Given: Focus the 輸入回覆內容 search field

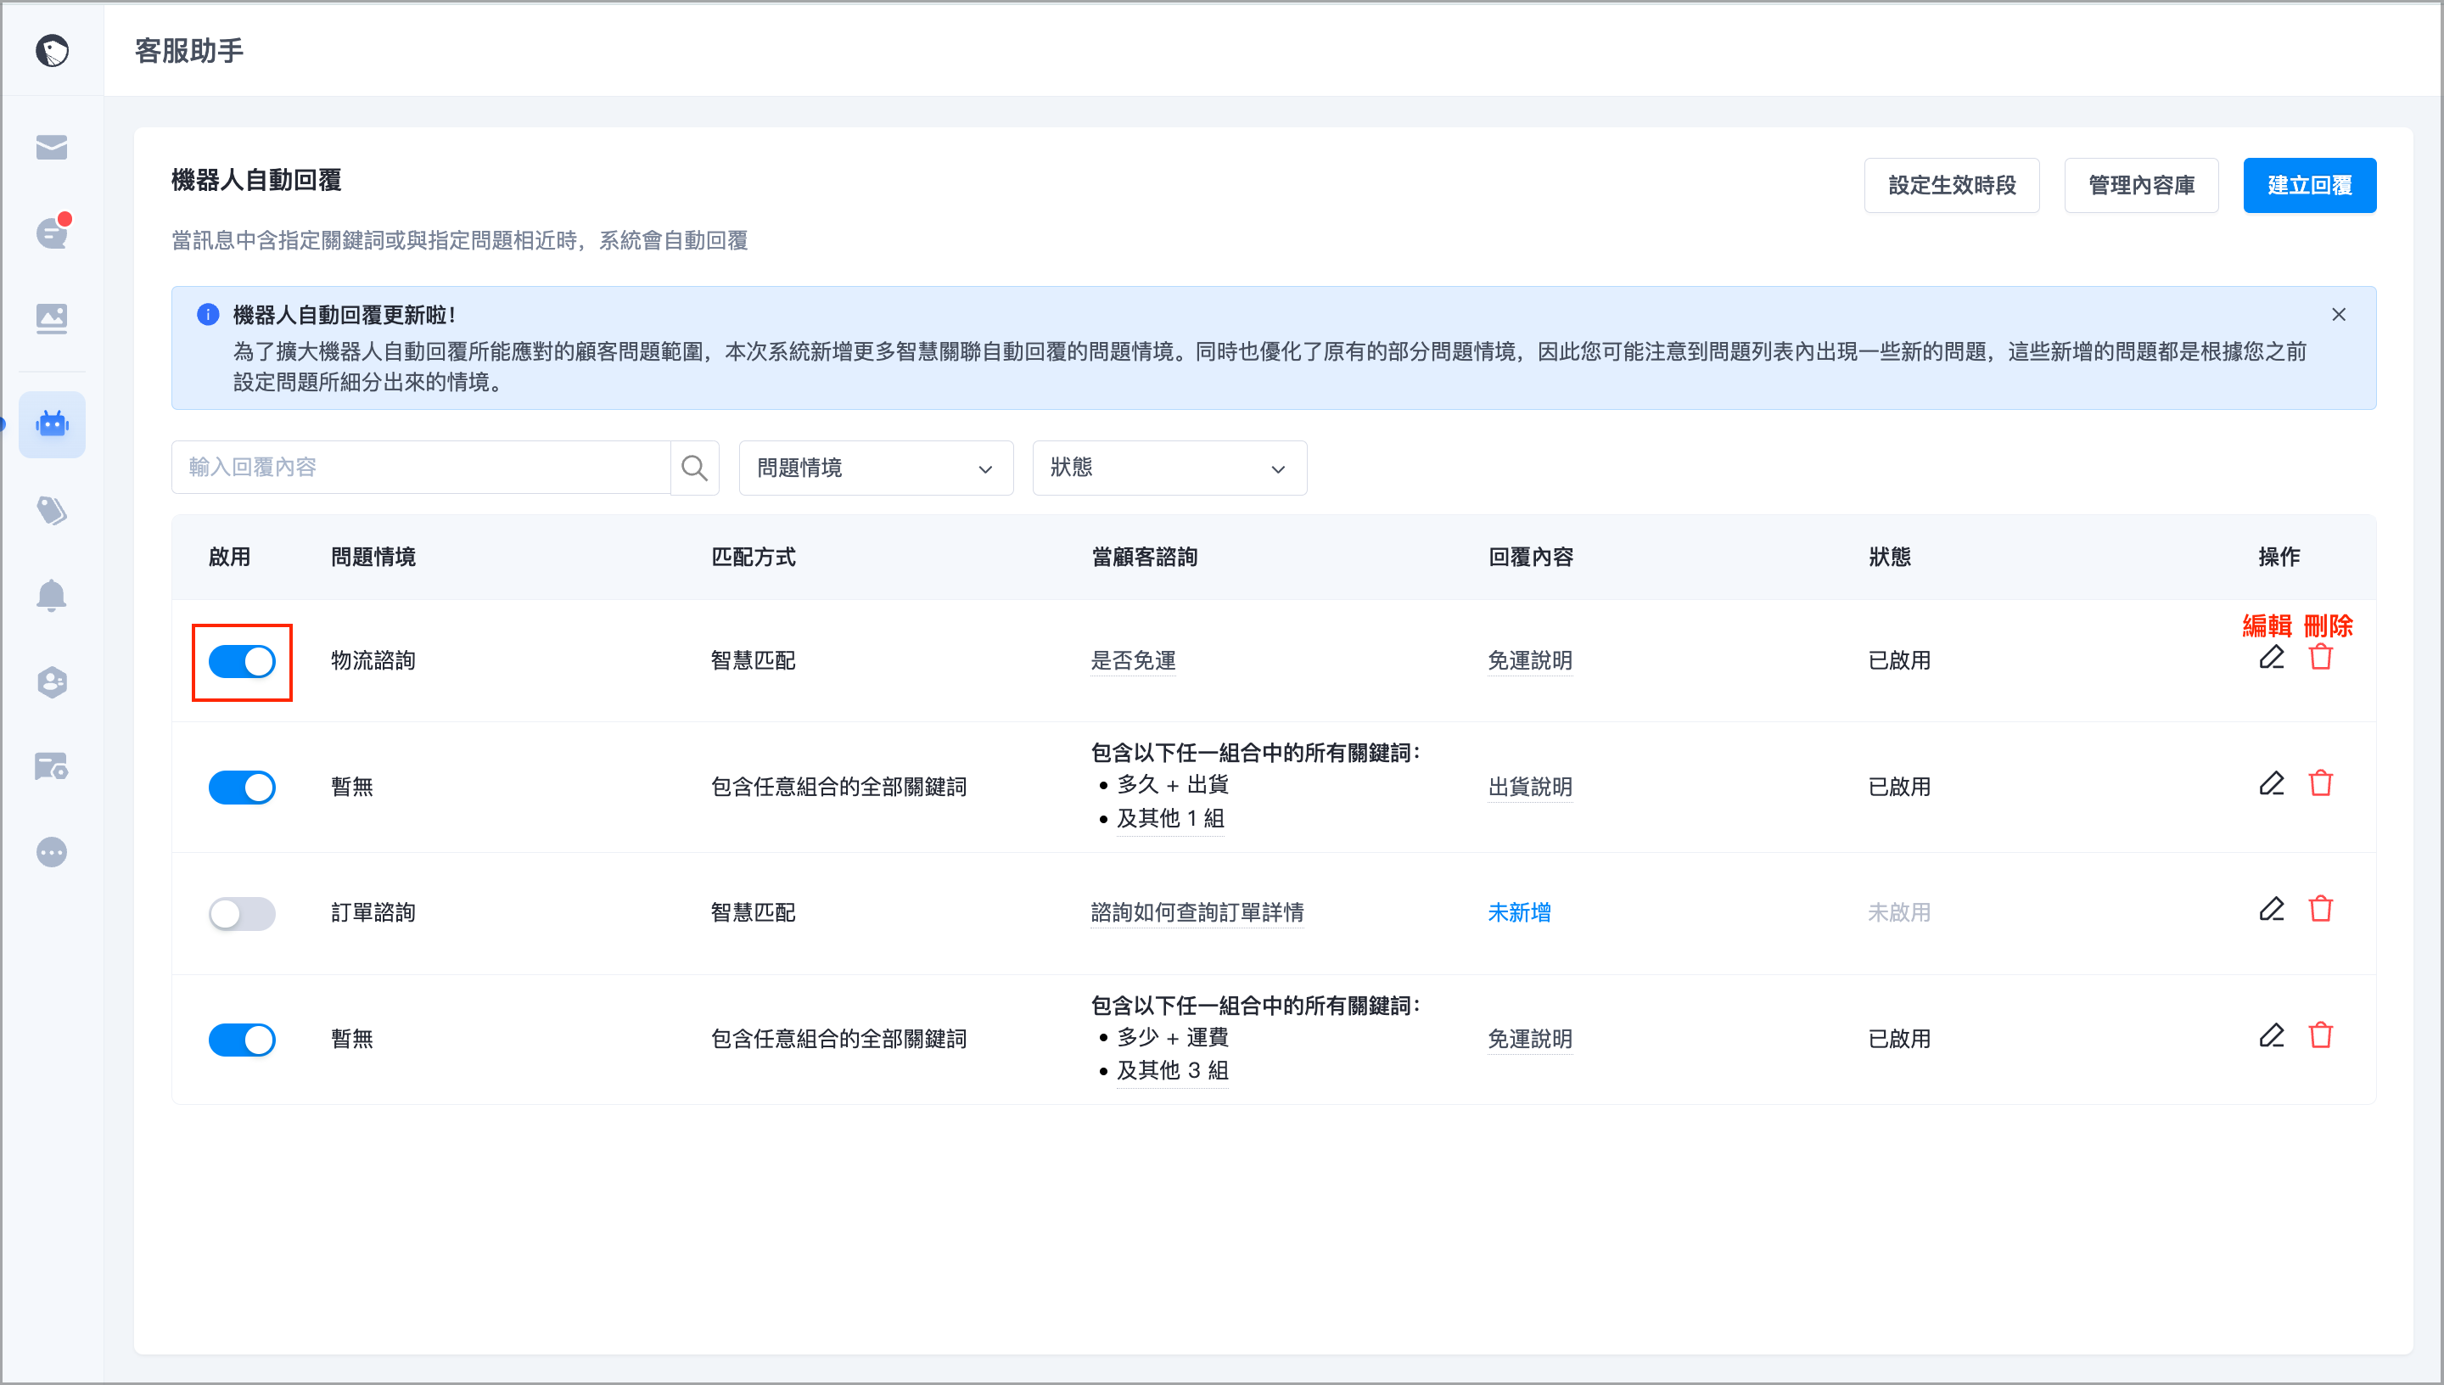Looking at the screenshot, I should click(421, 467).
